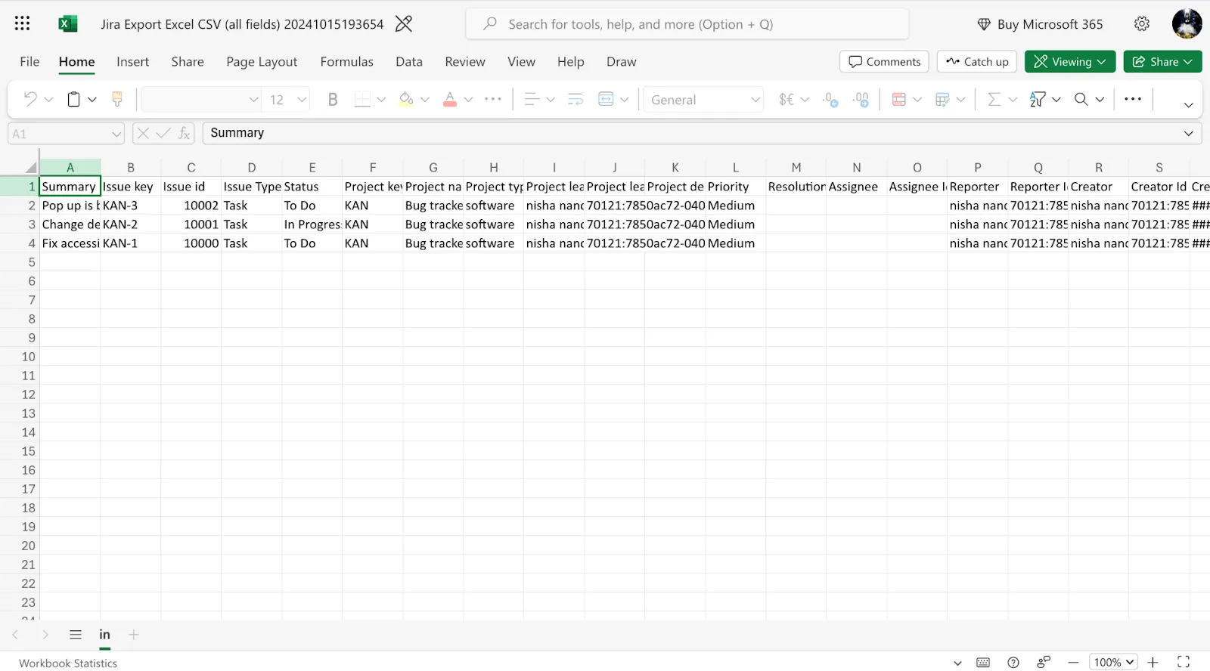Apply the Fill Color bucket
Image resolution: width=1210 pixels, height=671 pixels.
point(406,99)
